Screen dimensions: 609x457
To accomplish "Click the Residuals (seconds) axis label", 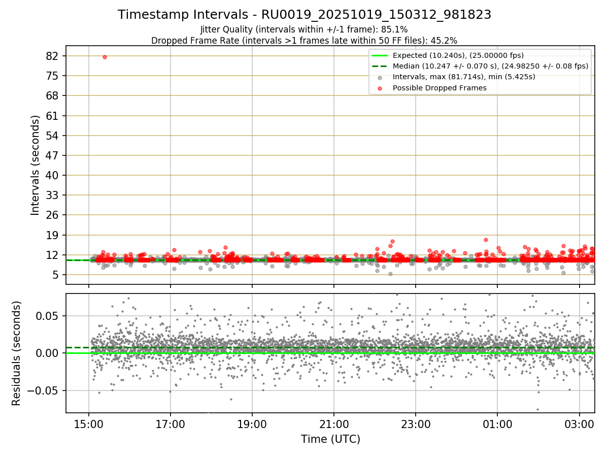I will click(16, 353).
